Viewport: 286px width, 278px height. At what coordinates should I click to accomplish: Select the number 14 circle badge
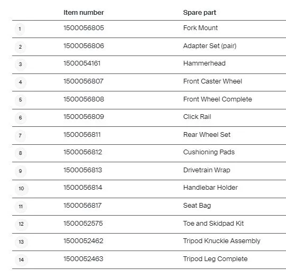[x=21, y=260]
